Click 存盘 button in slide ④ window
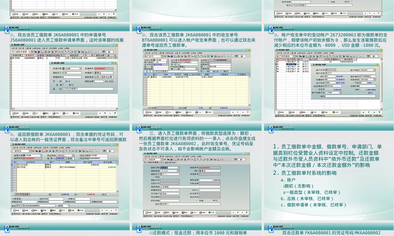The height and width of the screenshot is (236, 394). tap(71, 210)
